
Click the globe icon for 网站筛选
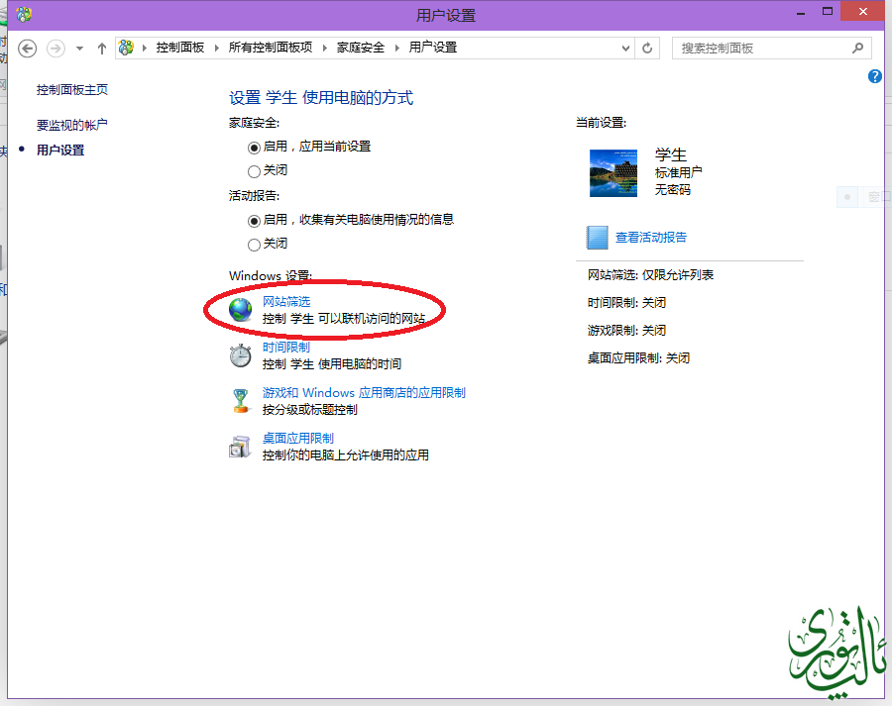point(241,310)
